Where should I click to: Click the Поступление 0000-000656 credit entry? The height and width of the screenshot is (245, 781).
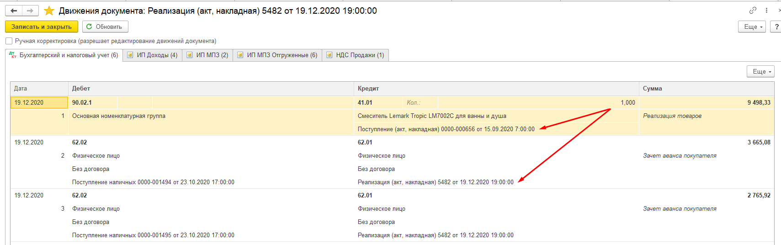point(446,129)
